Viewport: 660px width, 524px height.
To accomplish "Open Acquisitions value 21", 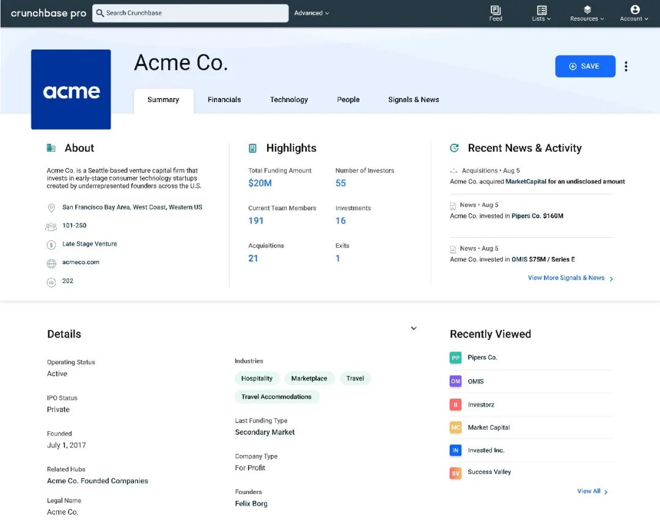I will click(x=253, y=258).
